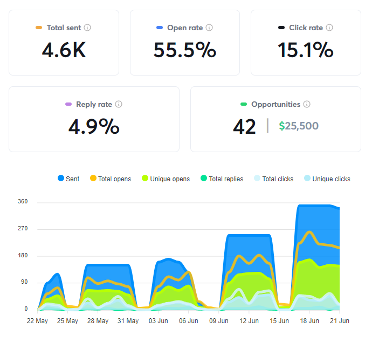Screen dimensions: 372x342
Task: Hide Unique opens series via legend
Action: (166, 179)
